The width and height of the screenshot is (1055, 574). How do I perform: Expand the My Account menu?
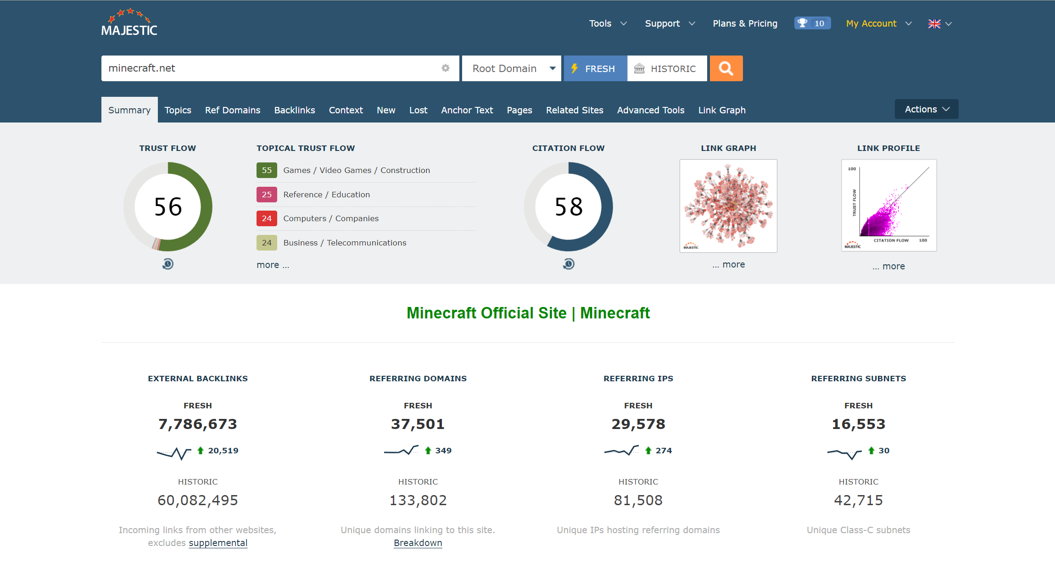click(x=879, y=23)
